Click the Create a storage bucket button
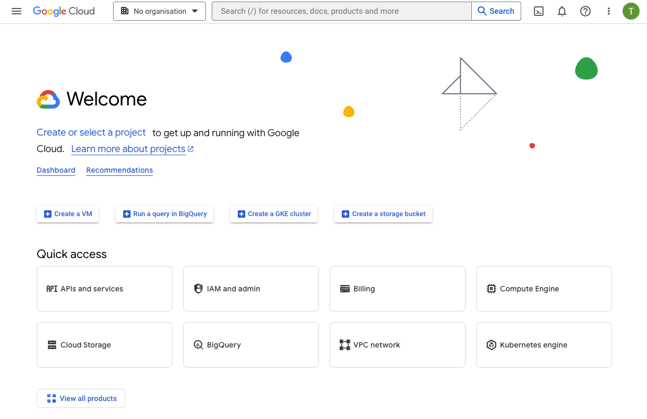This screenshot has width=647, height=419. (383, 214)
